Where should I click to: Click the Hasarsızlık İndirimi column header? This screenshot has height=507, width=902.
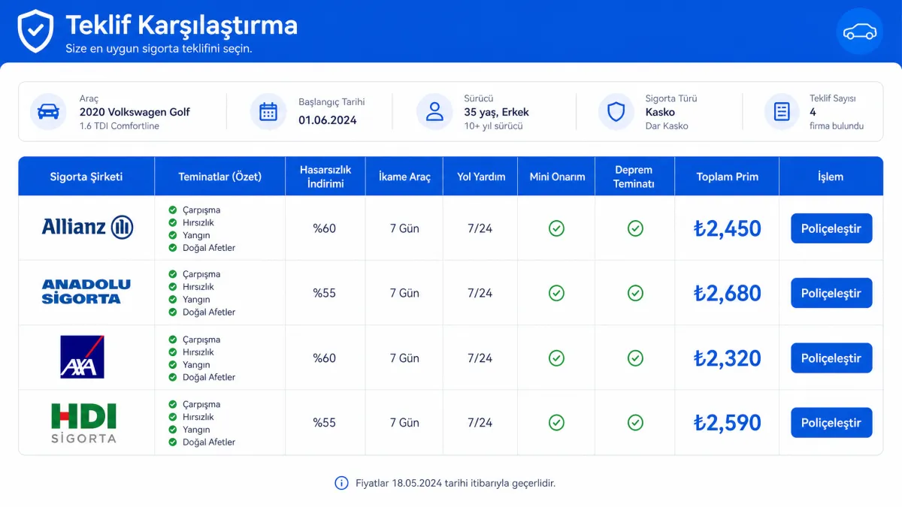325,177
